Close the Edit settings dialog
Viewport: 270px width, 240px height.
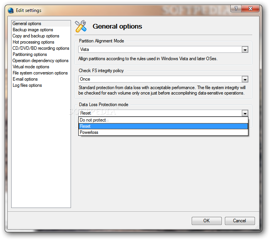(250, 8)
